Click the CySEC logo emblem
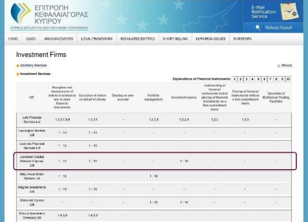Image resolution: width=308 pixels, height=222 pixels. 21,13
